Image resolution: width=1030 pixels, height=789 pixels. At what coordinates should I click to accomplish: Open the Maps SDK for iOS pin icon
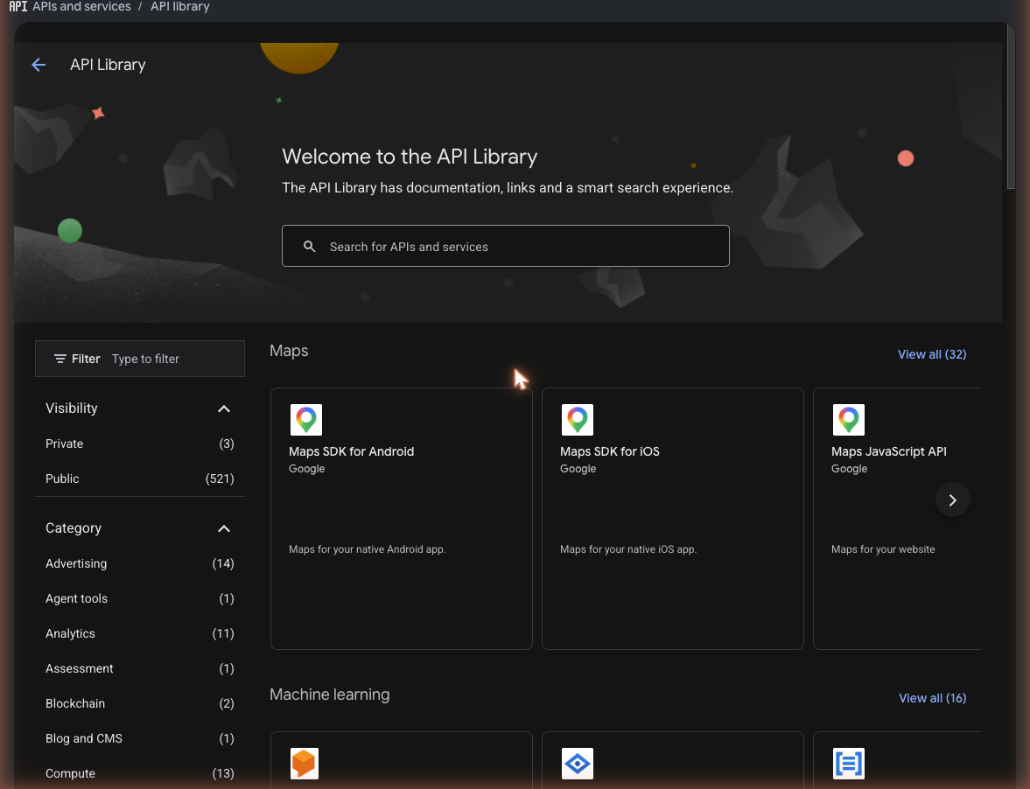click(x=578, y=420)
